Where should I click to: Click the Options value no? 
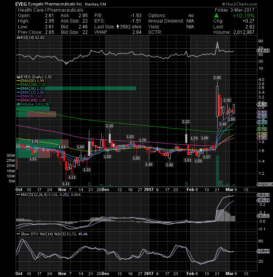tap(191, 16)
